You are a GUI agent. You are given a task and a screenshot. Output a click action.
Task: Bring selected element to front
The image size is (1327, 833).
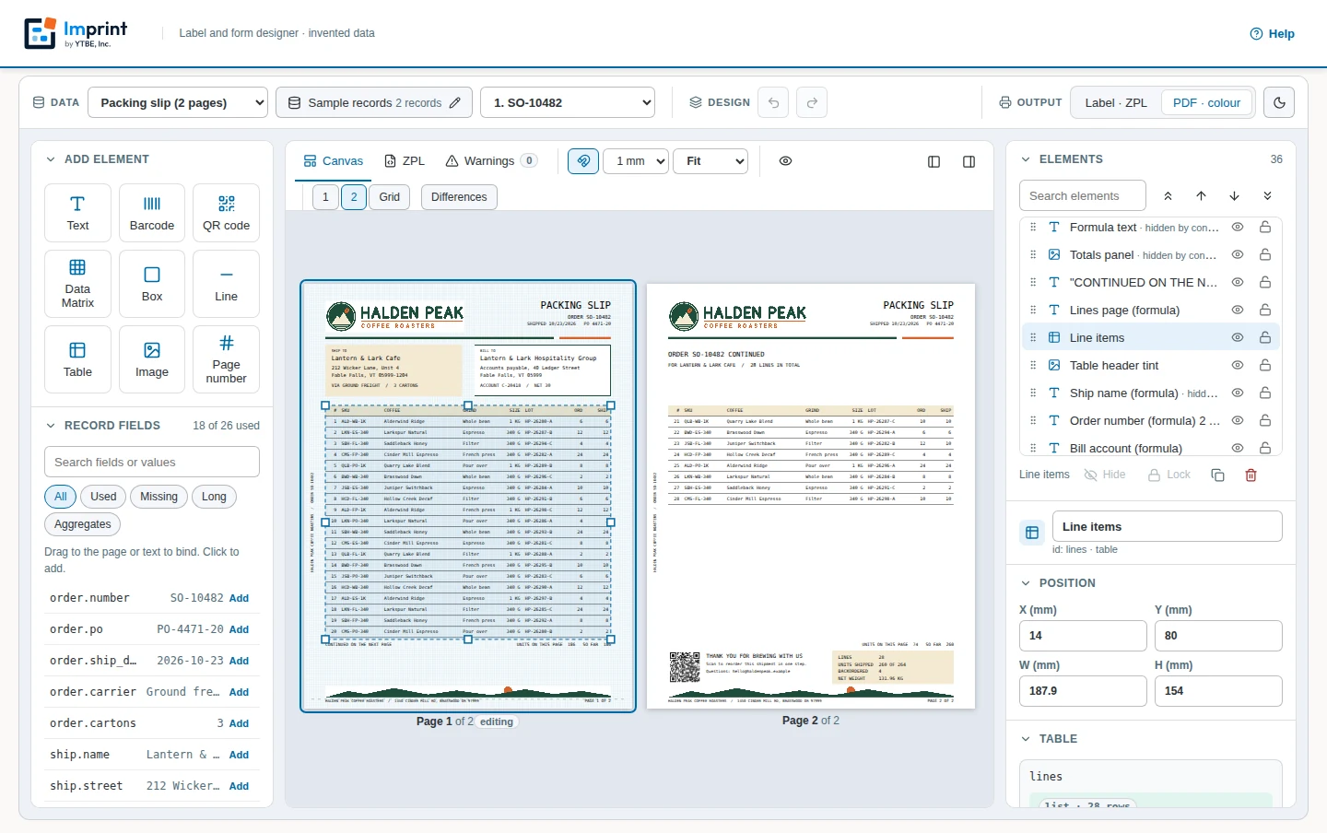point(1168,195)
